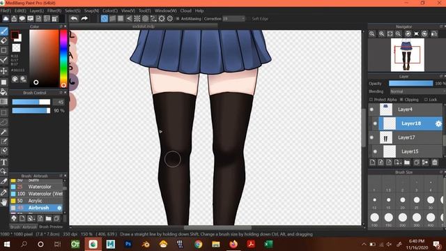Open the Filter menu
Screen dimensions: 446x251
pos(54,11)
